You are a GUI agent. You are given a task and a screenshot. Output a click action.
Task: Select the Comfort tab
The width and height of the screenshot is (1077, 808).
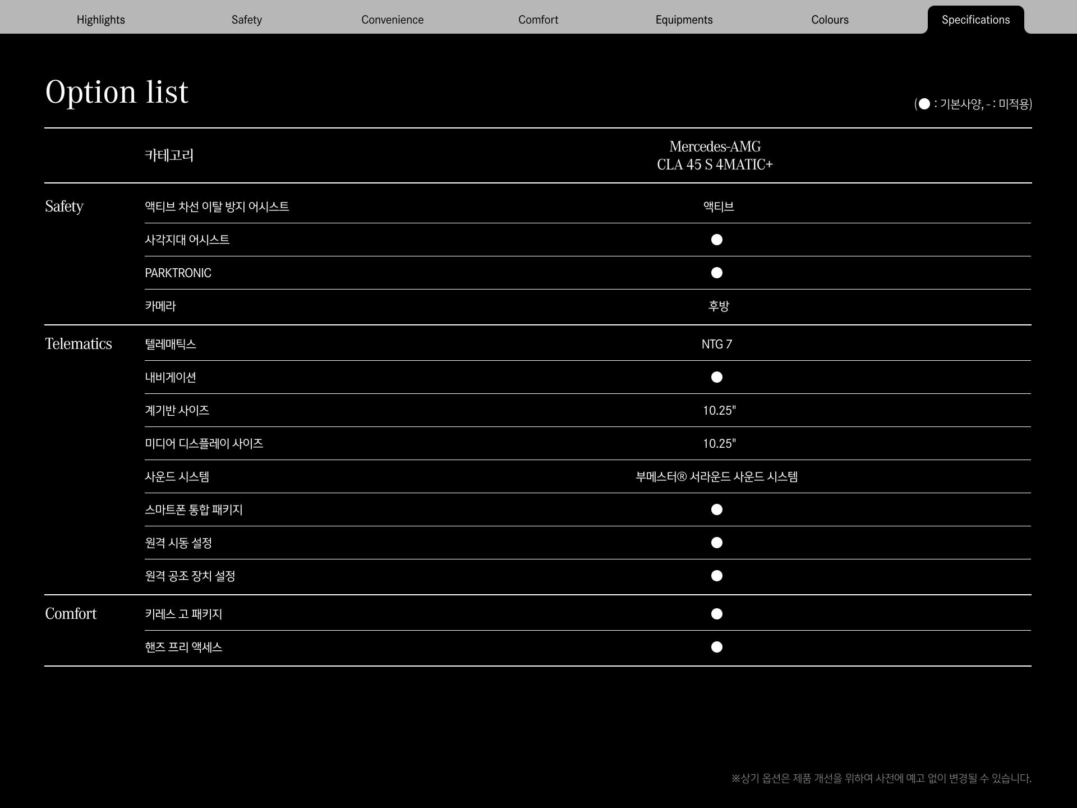[x=538, y=20]
